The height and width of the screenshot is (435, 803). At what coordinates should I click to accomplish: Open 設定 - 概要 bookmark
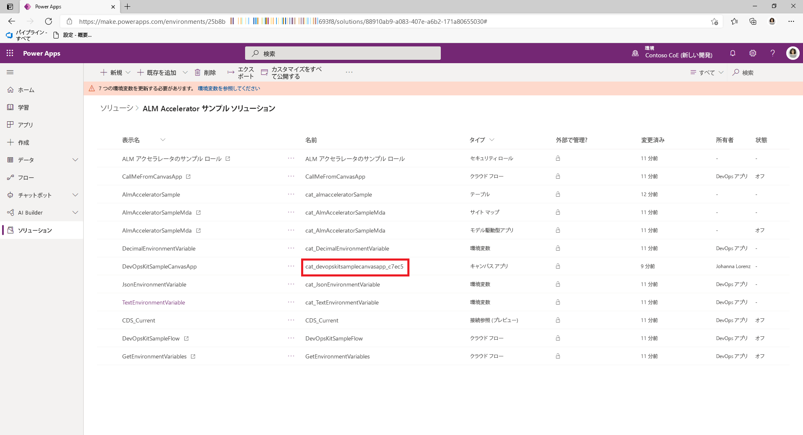click(73, 35)
